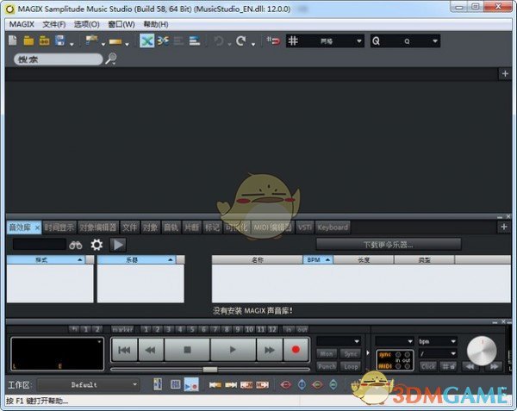This screenshot has height=411, width=517.
Task: Click the redo arrow icon
Action: (x=241, y=41)
